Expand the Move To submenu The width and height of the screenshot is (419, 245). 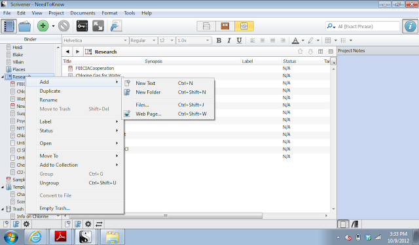[x=75, y=155]
